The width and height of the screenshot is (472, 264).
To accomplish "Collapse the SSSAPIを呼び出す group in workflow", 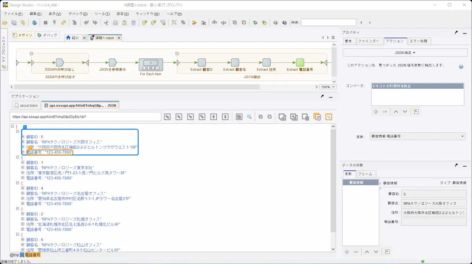I will (x=31, y=54).
